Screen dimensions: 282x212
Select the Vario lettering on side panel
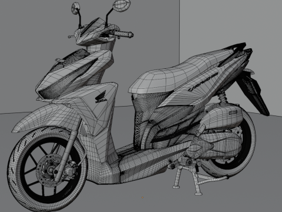coord(203,82)
